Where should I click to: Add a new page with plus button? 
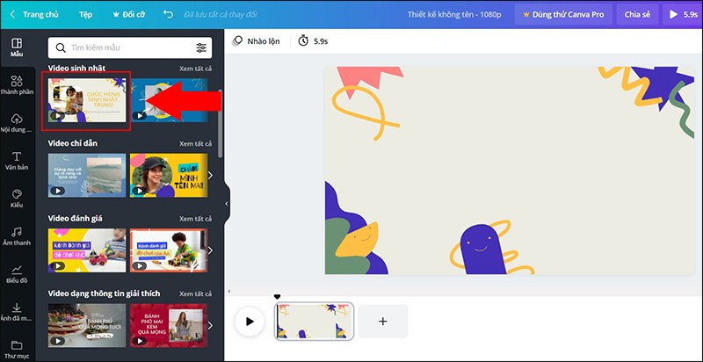pos(383,322)
